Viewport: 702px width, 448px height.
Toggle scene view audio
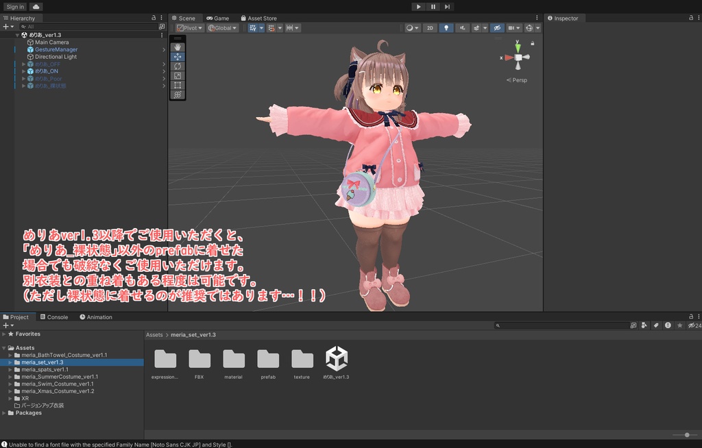[463, 27]
